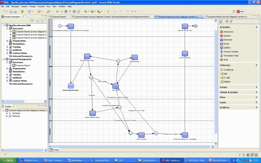The height and width of the screenshot is (163, 261).
Task: Select the Design tab below the diagram
Action: [x=55, y=150]
